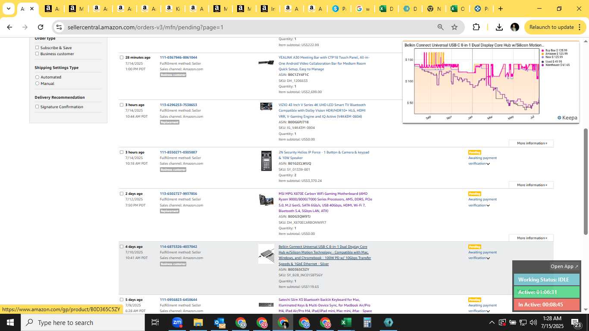Expand More information for the 2N order
The height and width of the screenshot is (331, 589).
[532, 185]
